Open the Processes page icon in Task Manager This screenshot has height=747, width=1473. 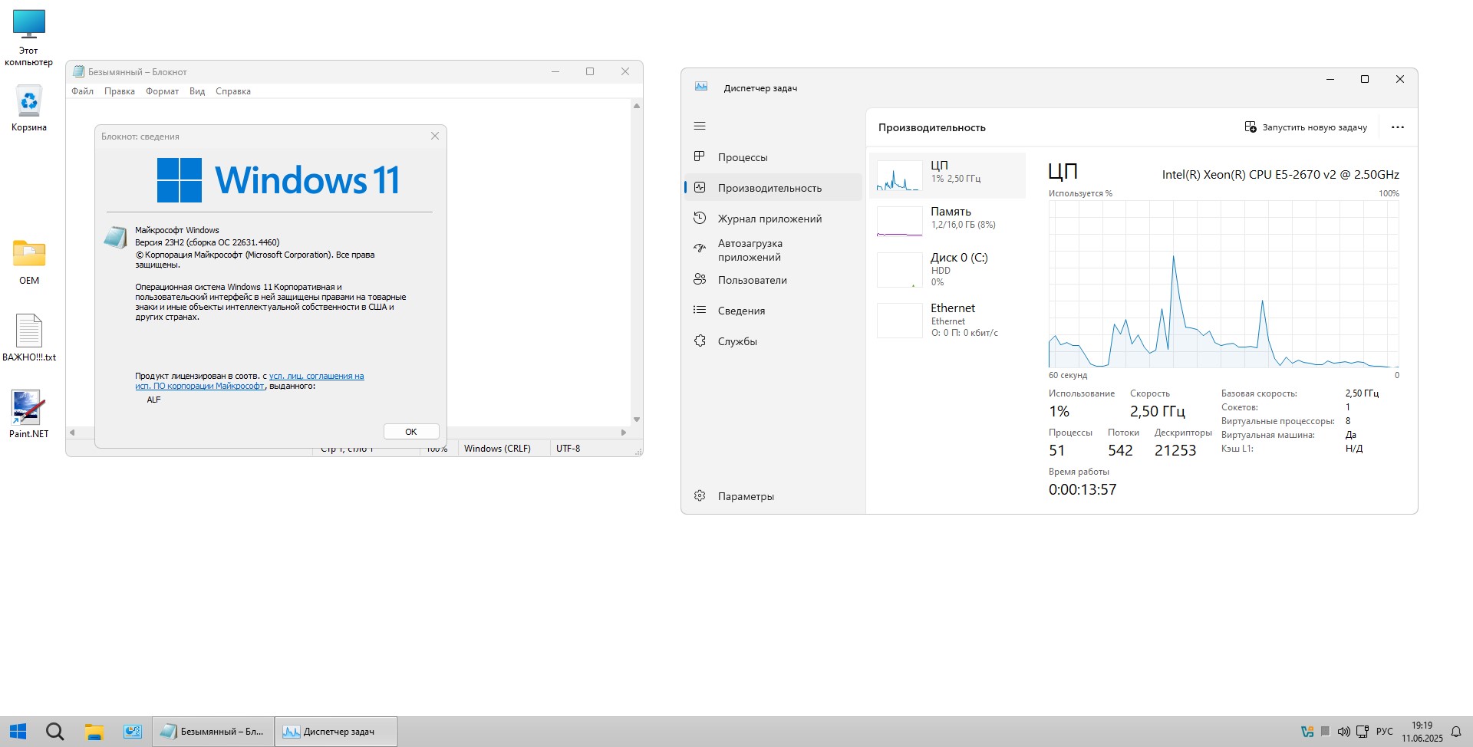[x=700, y=156]
